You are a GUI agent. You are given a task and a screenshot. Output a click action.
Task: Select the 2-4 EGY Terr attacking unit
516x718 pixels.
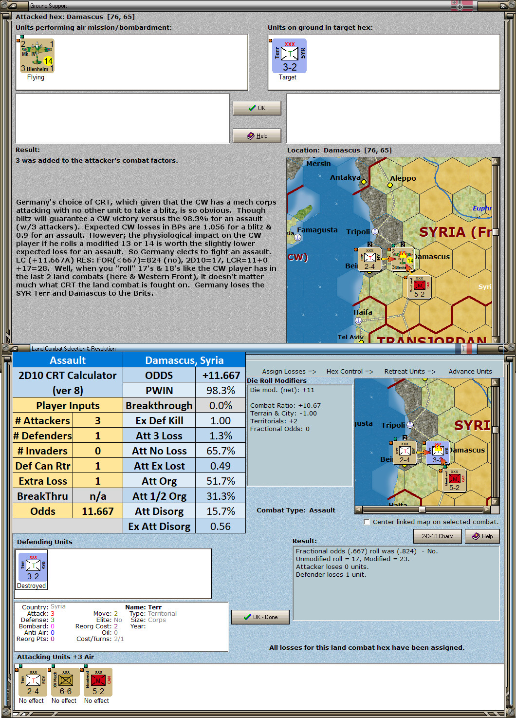pyautogui.click(x=32, y=682)
